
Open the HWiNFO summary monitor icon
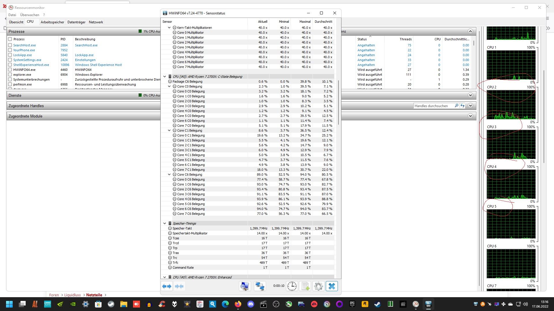pos(245,286)
